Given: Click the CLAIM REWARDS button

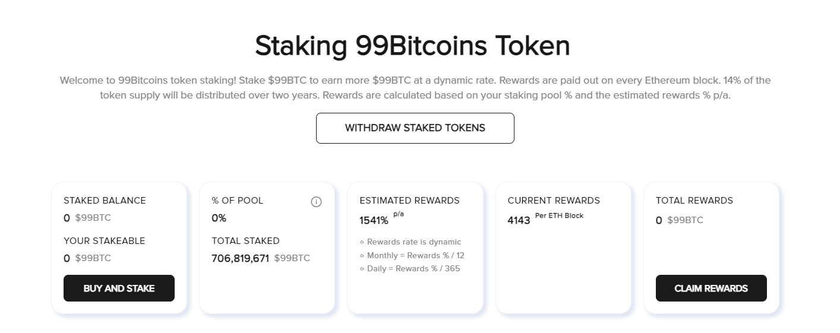Looking at the screenshot, I should tap(711, 288).
